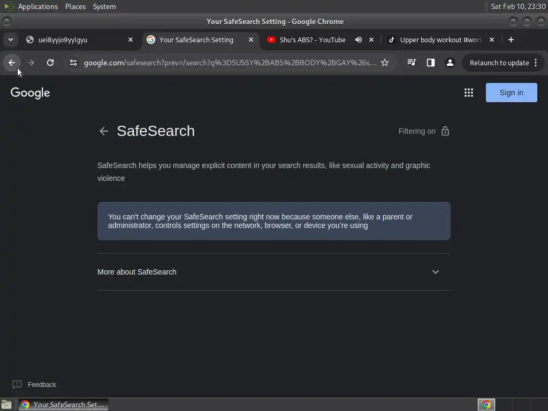548x411 pixels.
Task: Expand More about SafeSearch chevron
Action: [x=435, y=272]
